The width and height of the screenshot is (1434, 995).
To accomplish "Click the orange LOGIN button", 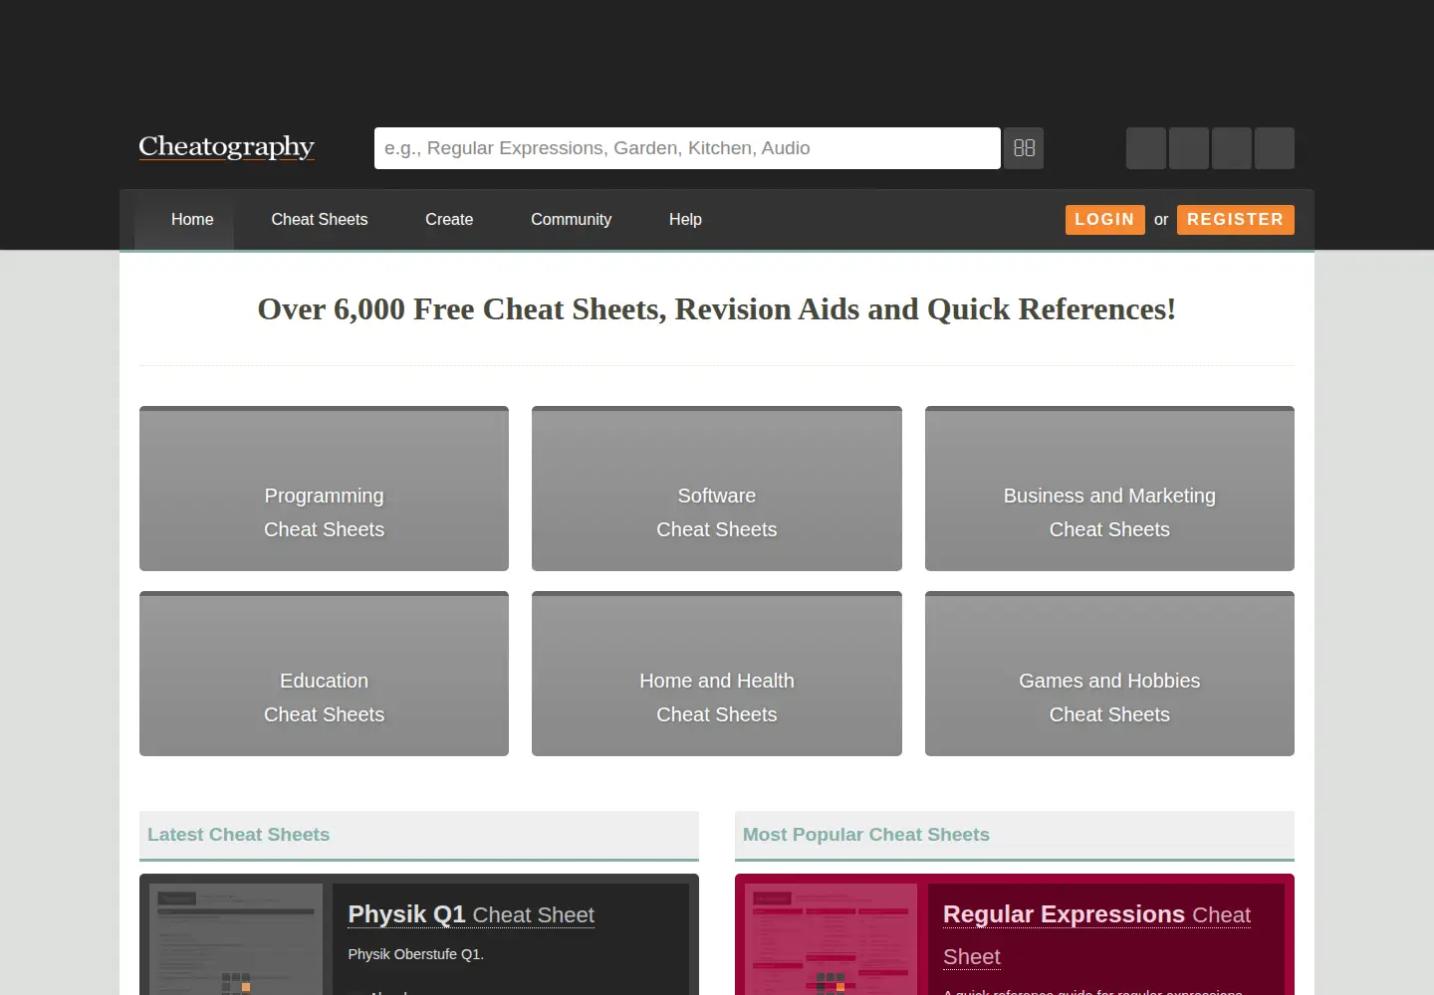I will [x=1104, y=220].
